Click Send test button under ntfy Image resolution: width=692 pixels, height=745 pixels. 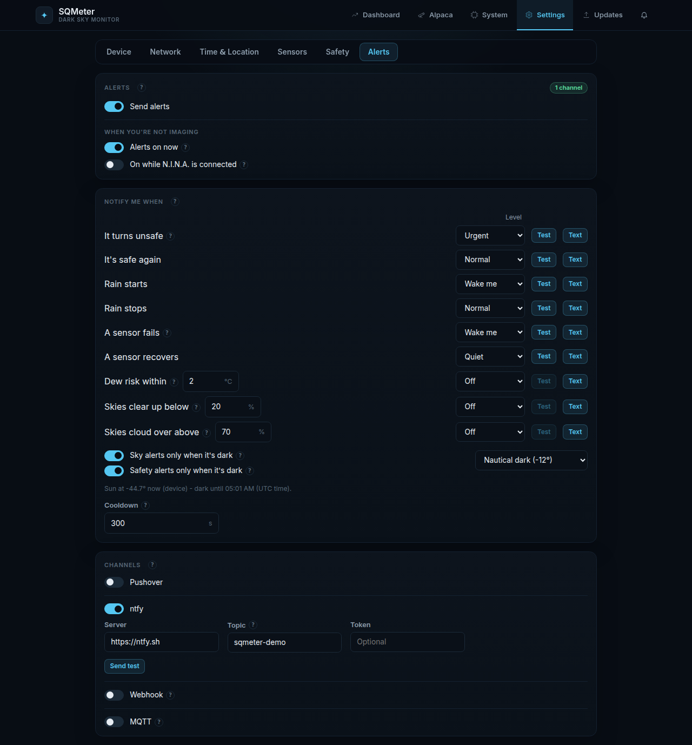tap(124, 666)
